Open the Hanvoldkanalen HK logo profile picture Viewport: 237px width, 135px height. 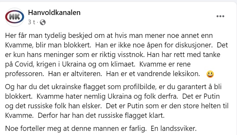coord(14,17)
